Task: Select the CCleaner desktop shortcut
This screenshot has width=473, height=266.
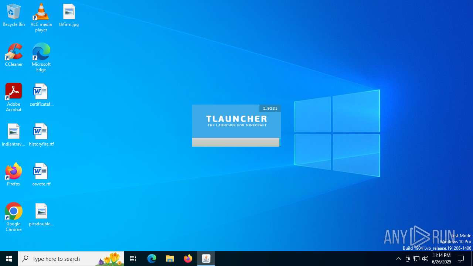Action: [14, 55]
